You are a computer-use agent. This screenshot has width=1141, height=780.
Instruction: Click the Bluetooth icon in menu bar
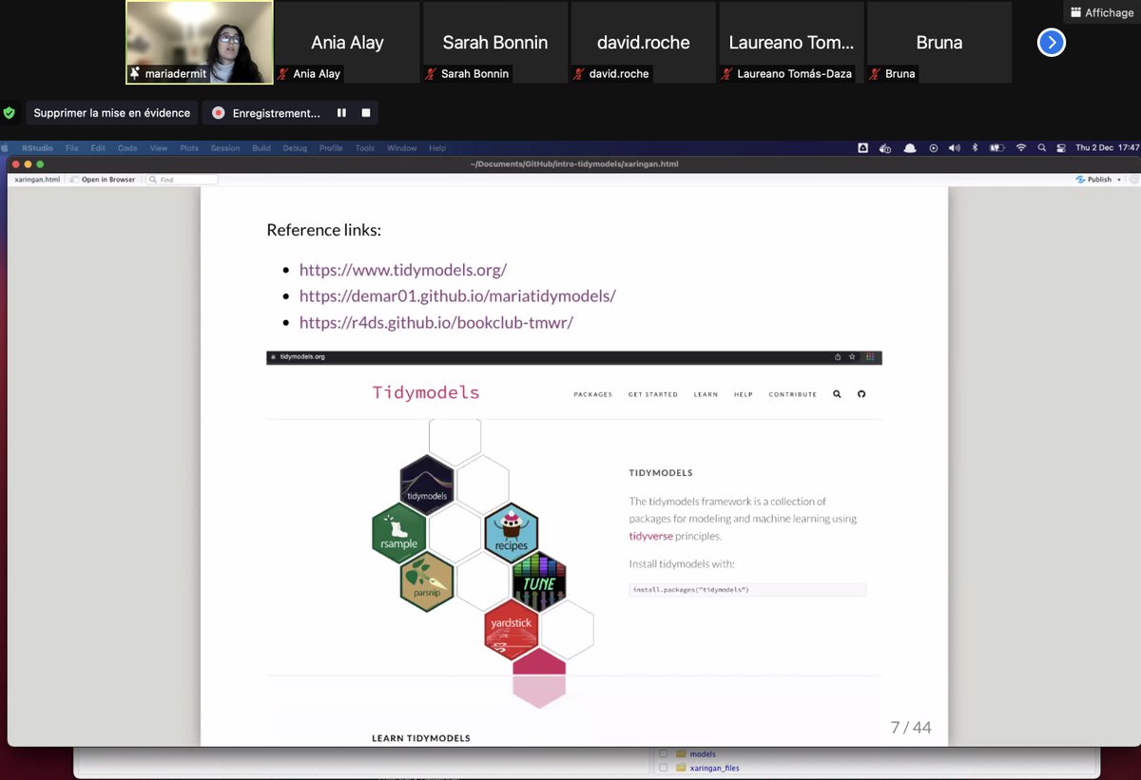click(974, 148)
